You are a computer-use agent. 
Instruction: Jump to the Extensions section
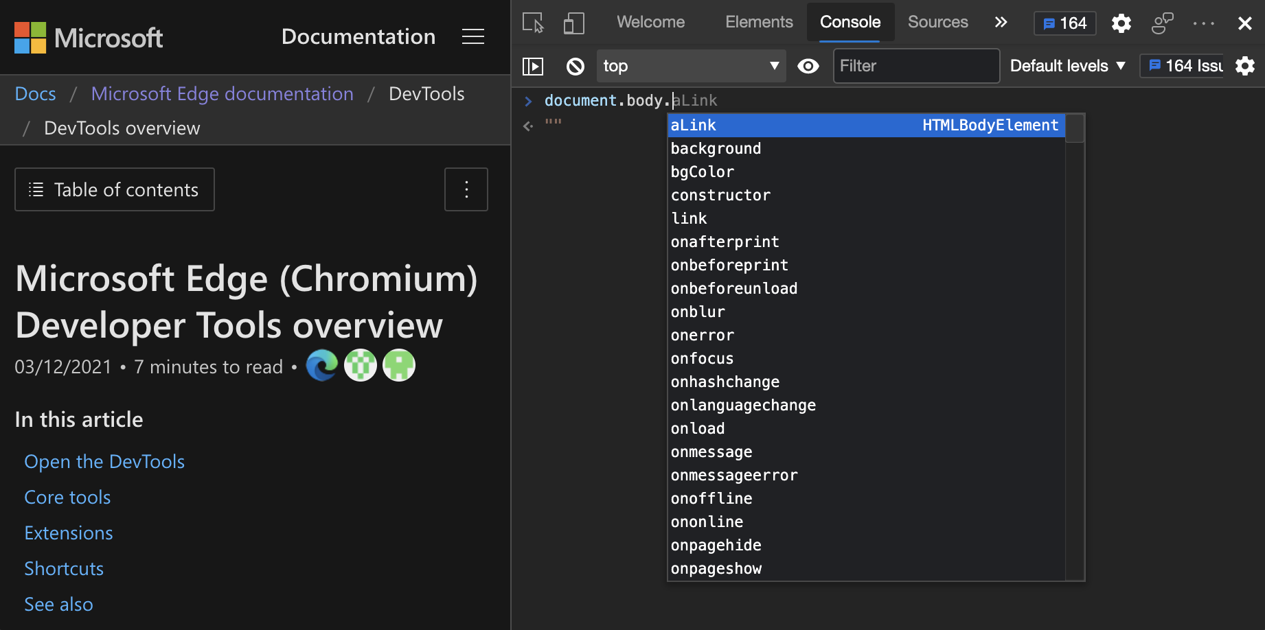(x=69, y=533)
